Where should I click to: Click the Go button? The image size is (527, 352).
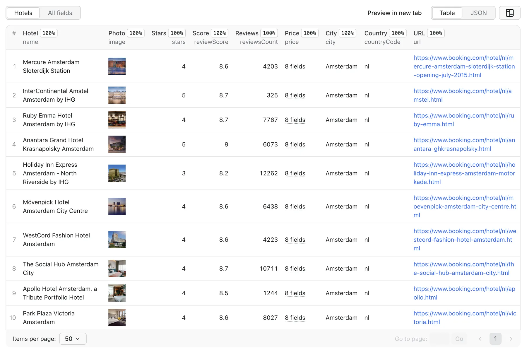459,339
